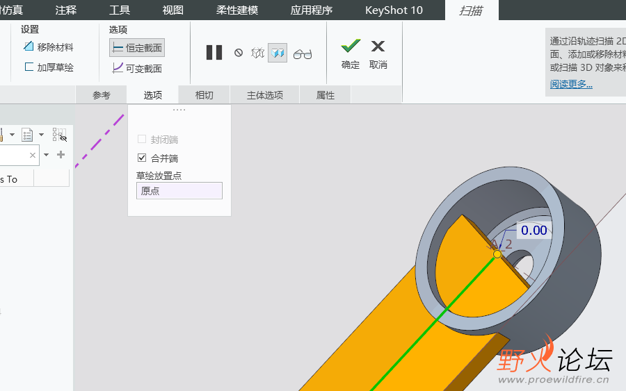The image size is (626, 391).
Task: Select the 恒定截面 constant section option
Action: [137, 48]
